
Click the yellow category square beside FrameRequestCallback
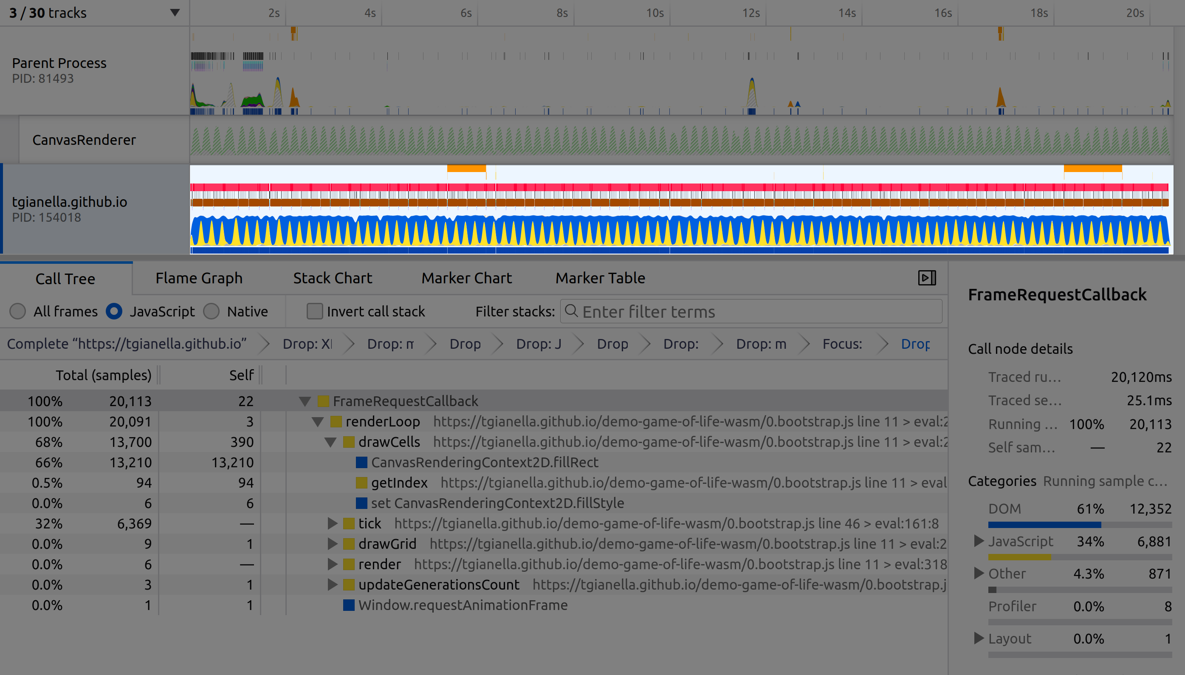click(x=323, y=401)
